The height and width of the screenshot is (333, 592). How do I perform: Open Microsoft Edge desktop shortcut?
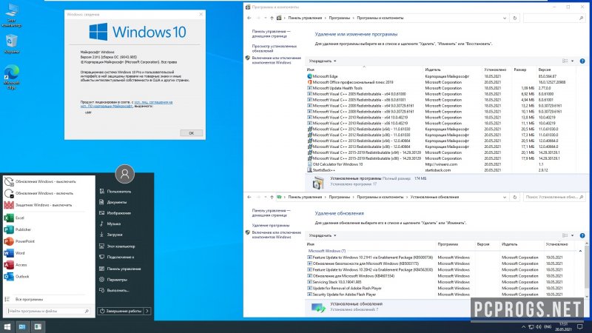pyautogui.click(x=12, y=77)
